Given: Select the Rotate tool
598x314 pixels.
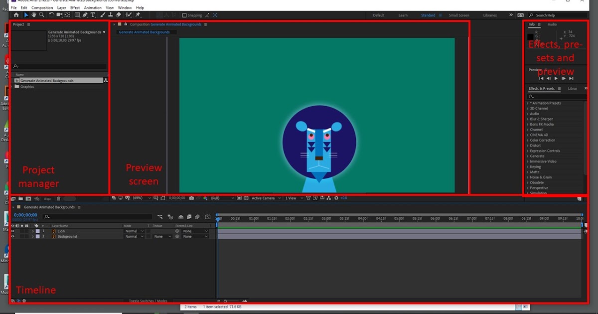Looking at the screenshot, I should (x=51, y=15).
